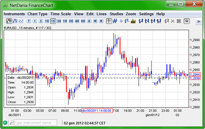Open the Instruments menu

click(x=14, y=14)
